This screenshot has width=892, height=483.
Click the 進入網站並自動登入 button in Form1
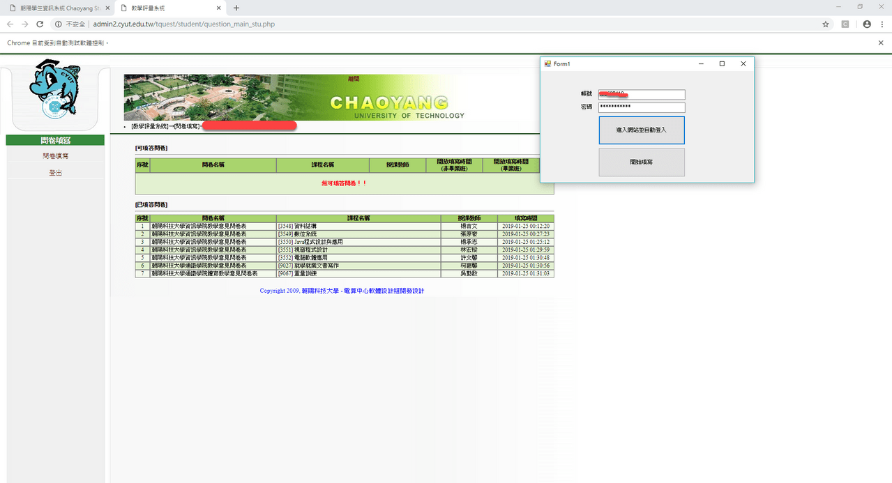click(x=642, y=130)
